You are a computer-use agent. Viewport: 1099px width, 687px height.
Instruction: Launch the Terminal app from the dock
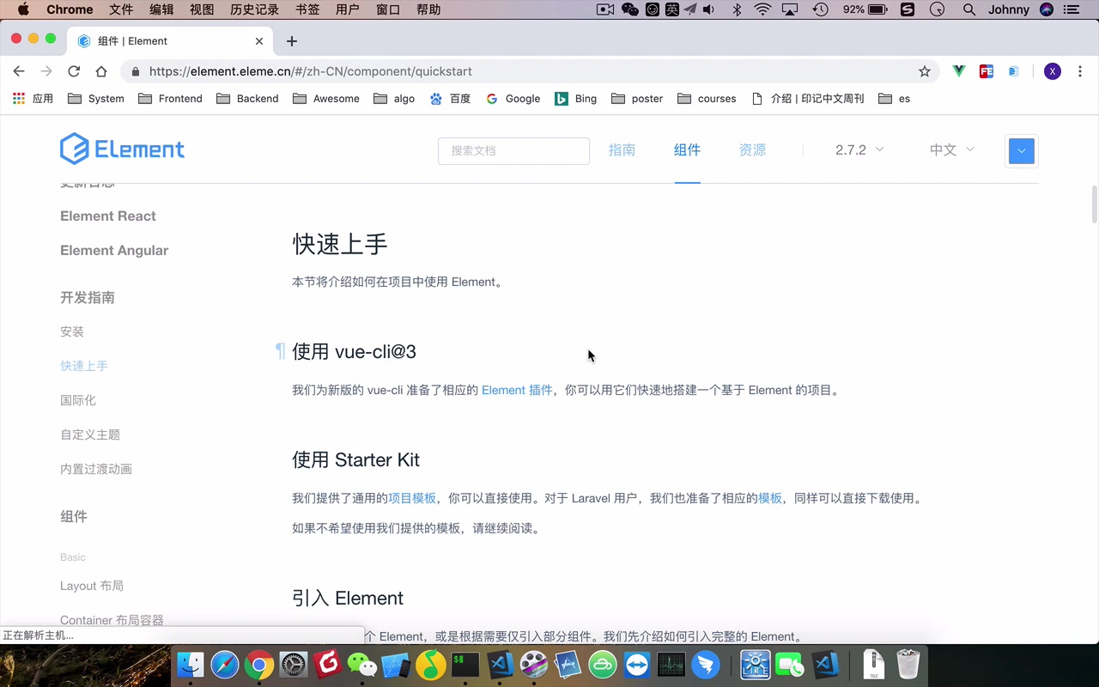click(x=465, y=665)
